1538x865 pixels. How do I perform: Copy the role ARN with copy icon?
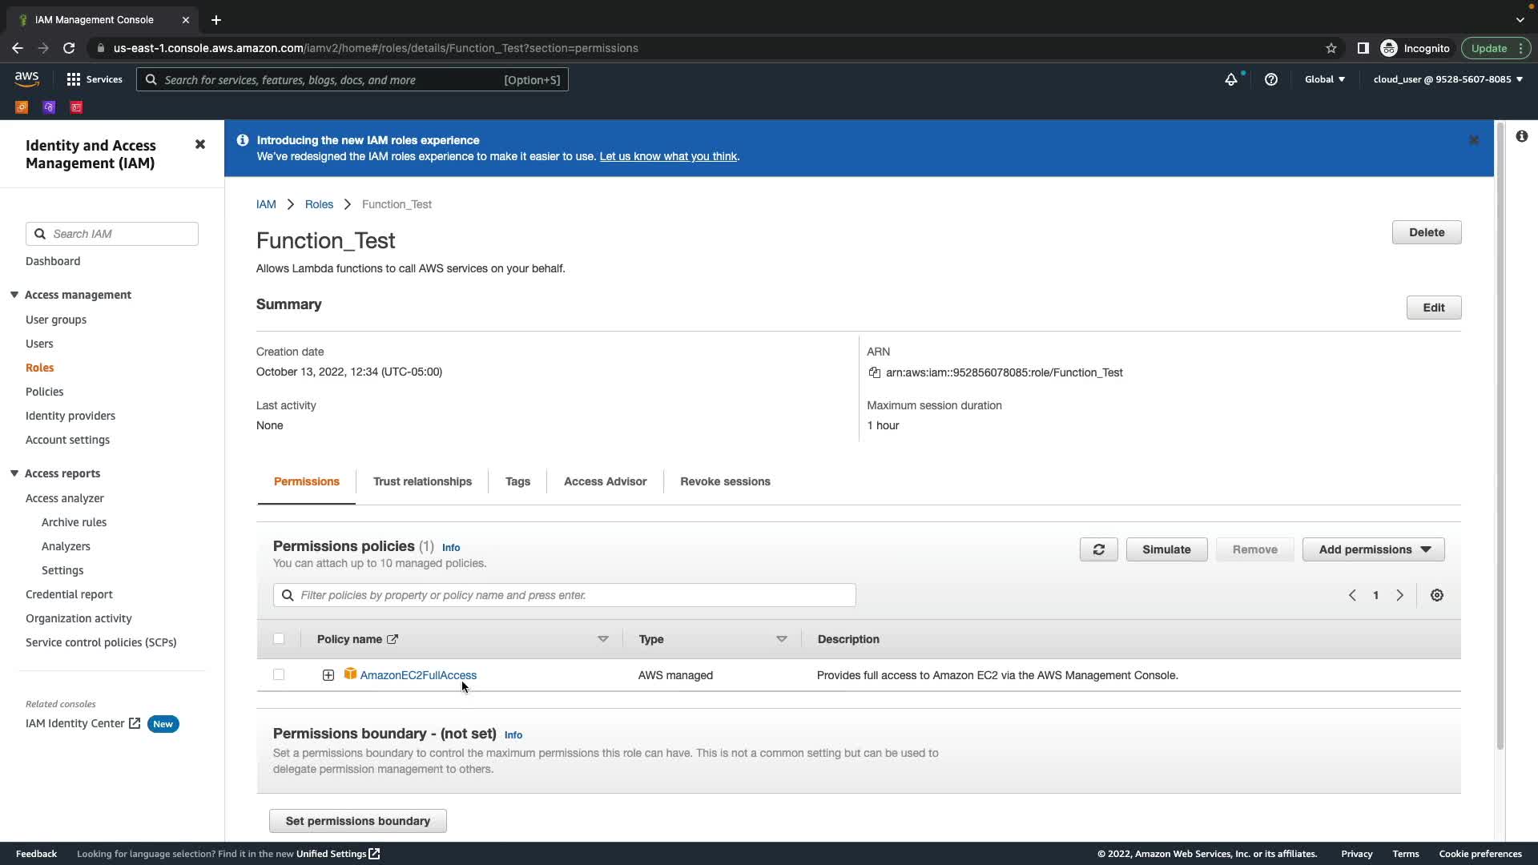[874, 372]
